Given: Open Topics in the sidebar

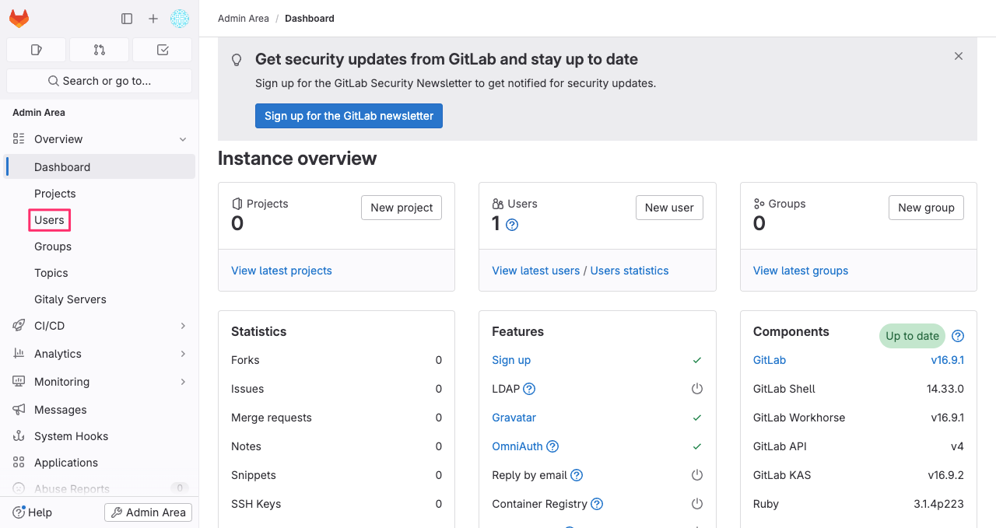Looking at the screenshot, I should coord(100,273).
